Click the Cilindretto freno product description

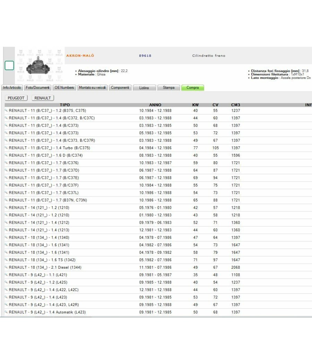tap(209, 56)
